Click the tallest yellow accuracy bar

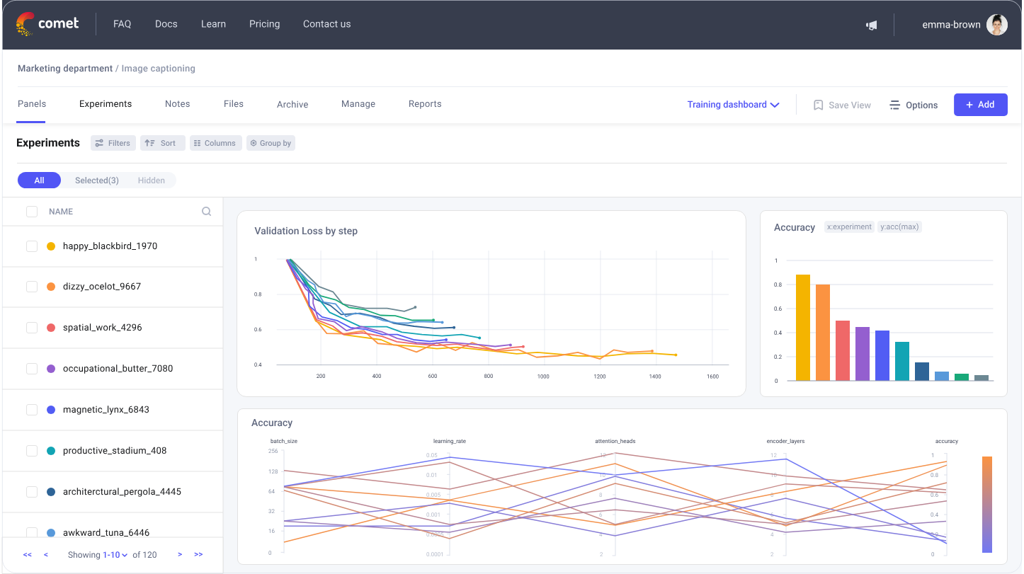803,328
